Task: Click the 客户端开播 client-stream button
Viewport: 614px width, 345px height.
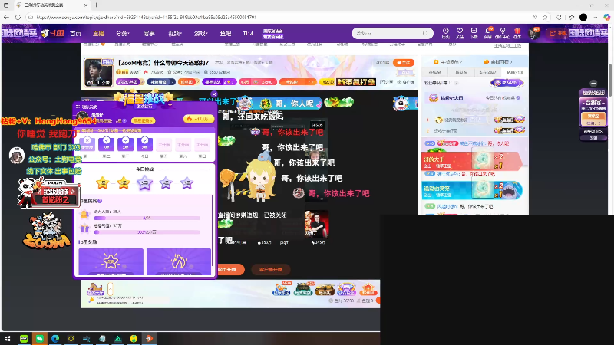Action: point(270,270)
